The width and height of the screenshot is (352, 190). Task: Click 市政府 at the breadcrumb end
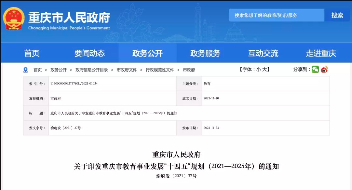pos(189,70)
